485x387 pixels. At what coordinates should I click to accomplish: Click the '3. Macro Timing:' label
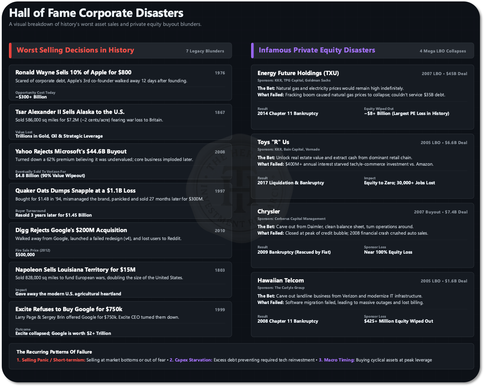pos(337,360)
